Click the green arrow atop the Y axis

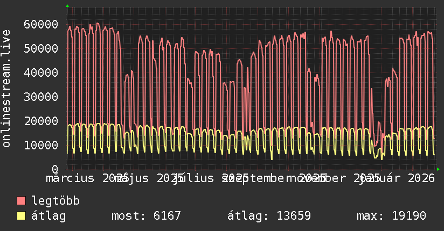(x=67, y=6)
